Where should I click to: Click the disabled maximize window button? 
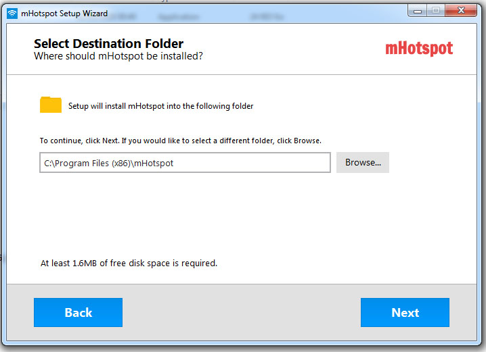[x=436, y=11]
